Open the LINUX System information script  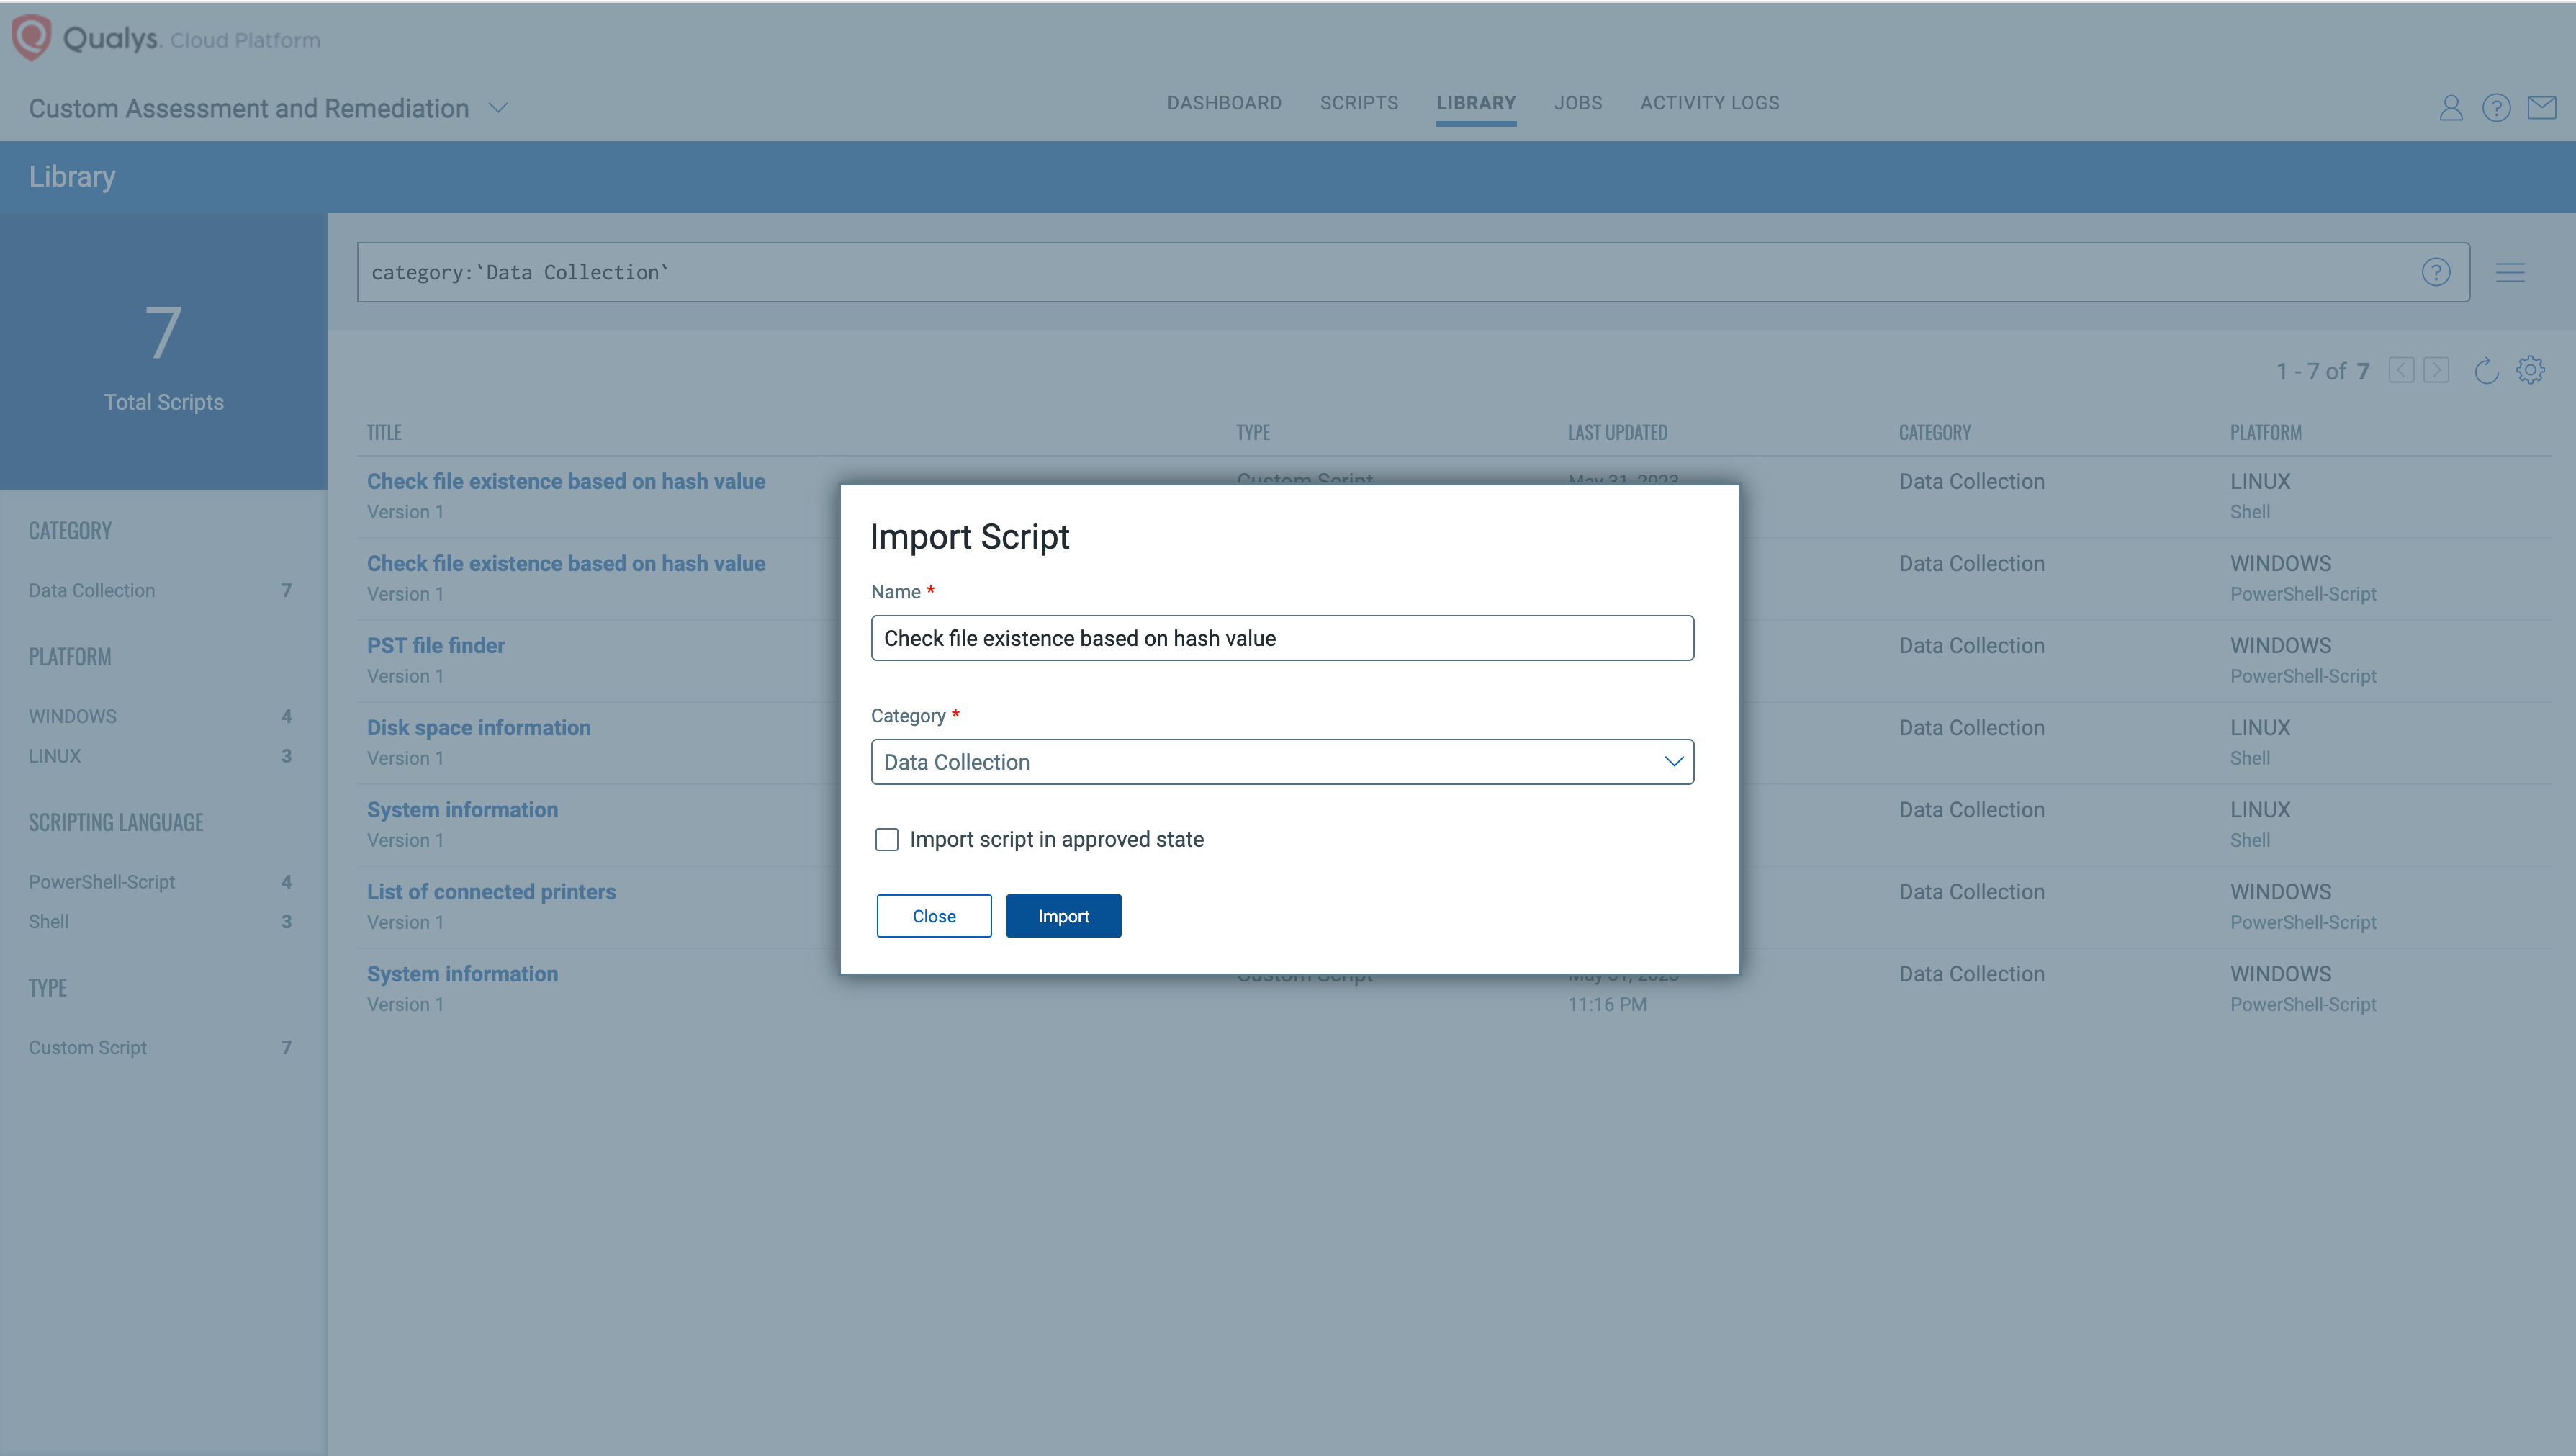coord(462,809)
